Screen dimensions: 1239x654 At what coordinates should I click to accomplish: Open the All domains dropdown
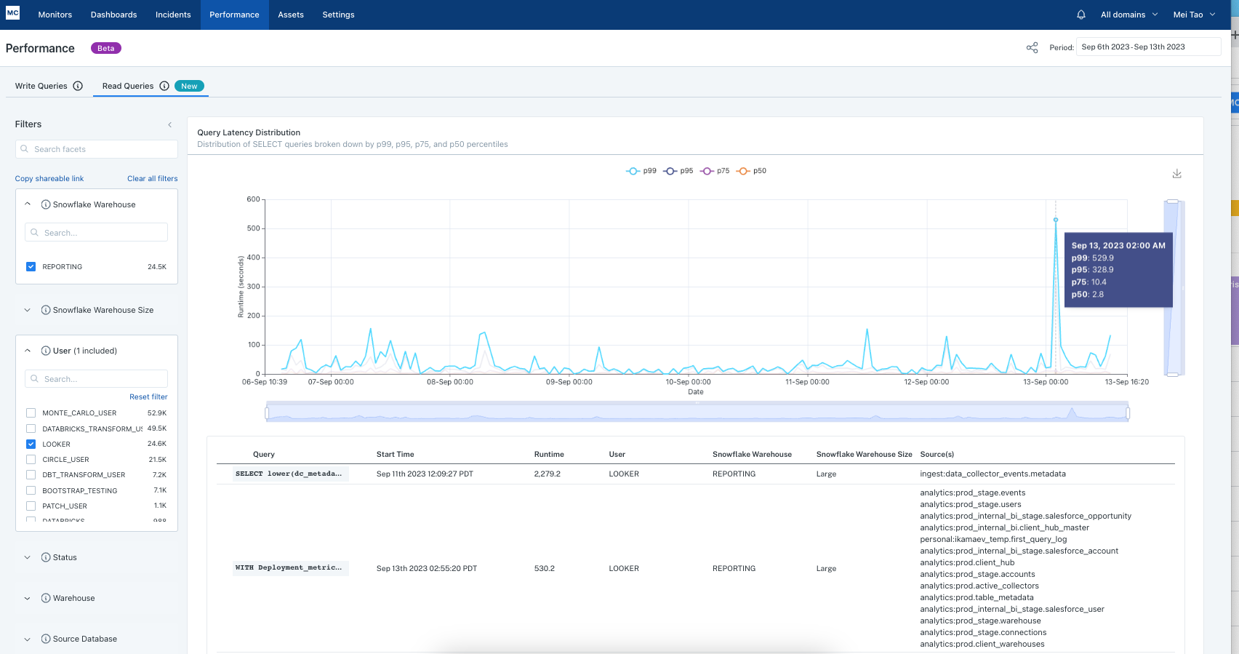(x=1128, y=15)
